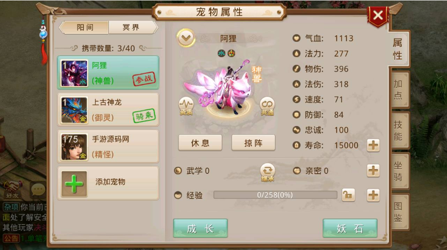Toggle pet to 休息 rest state
Image resolution: width=447 pixels, height=250 pixels.
[x=200, y=143]
